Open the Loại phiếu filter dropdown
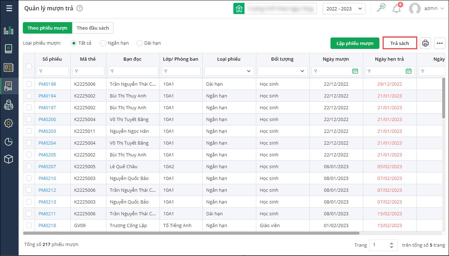 coord(229,71)
